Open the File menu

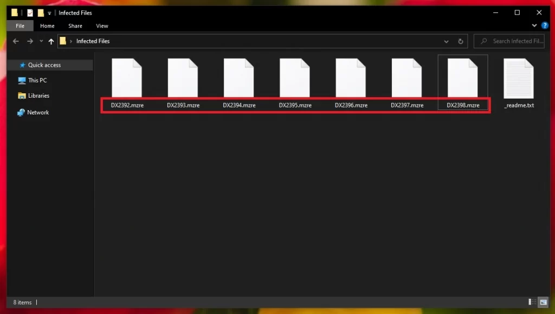20,26
